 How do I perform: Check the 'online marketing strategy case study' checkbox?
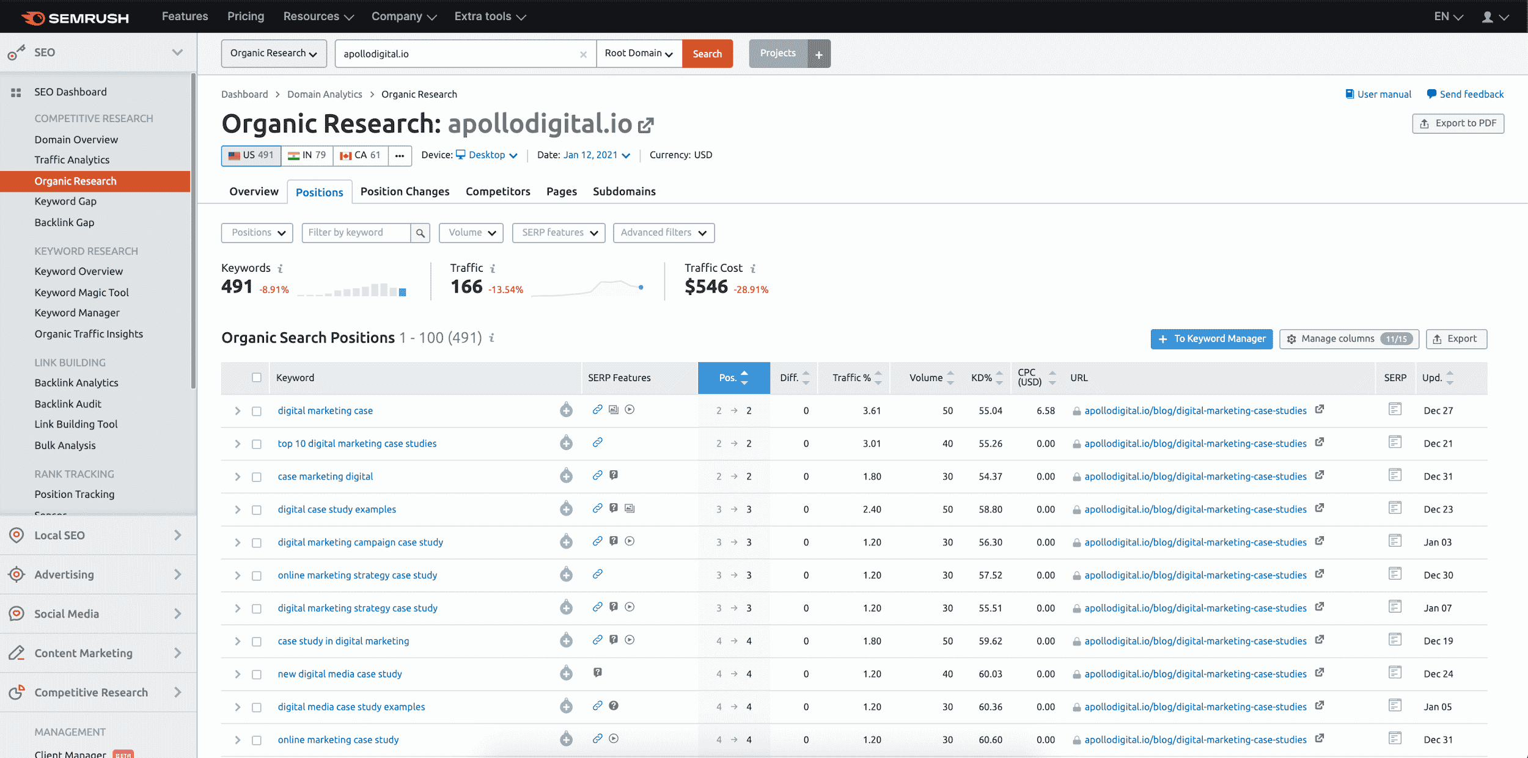coord(257,576)
